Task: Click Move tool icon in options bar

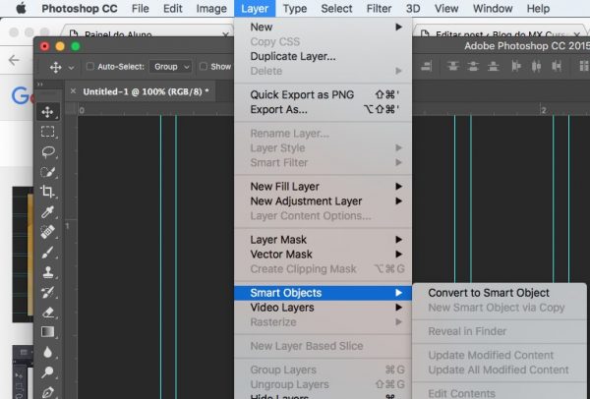Action: pyautogui.click(x=56, y=67)
